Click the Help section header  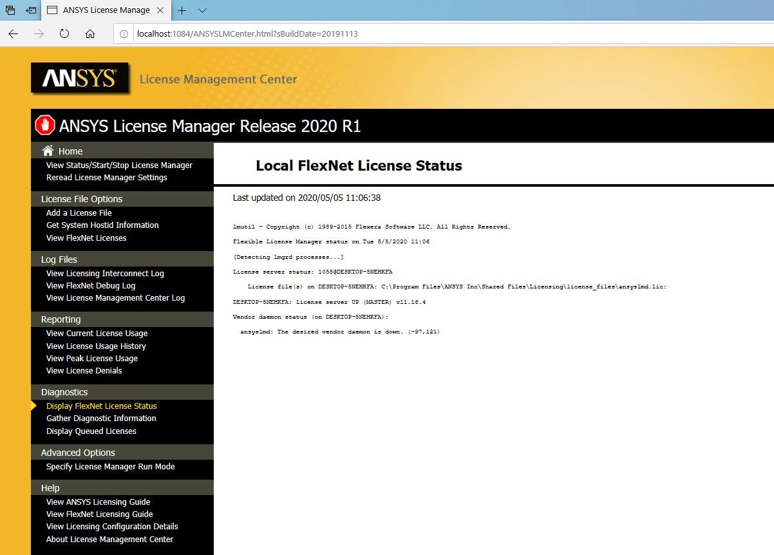tap(122, 488)
